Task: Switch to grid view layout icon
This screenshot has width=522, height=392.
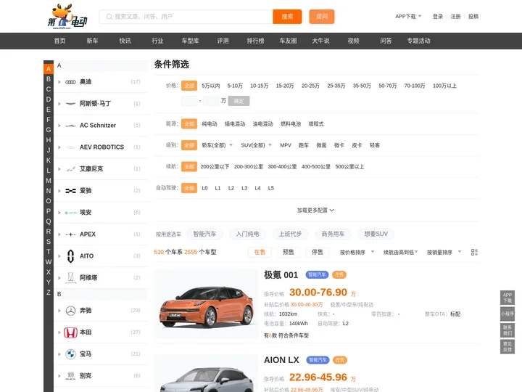Action: click(x=474, y=253)
